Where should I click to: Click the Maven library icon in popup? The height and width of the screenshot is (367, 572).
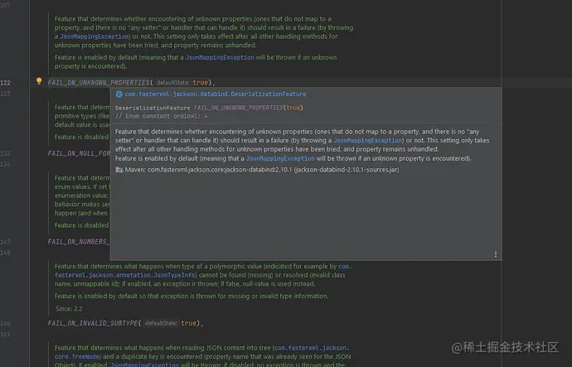click(x=119, y=170)
